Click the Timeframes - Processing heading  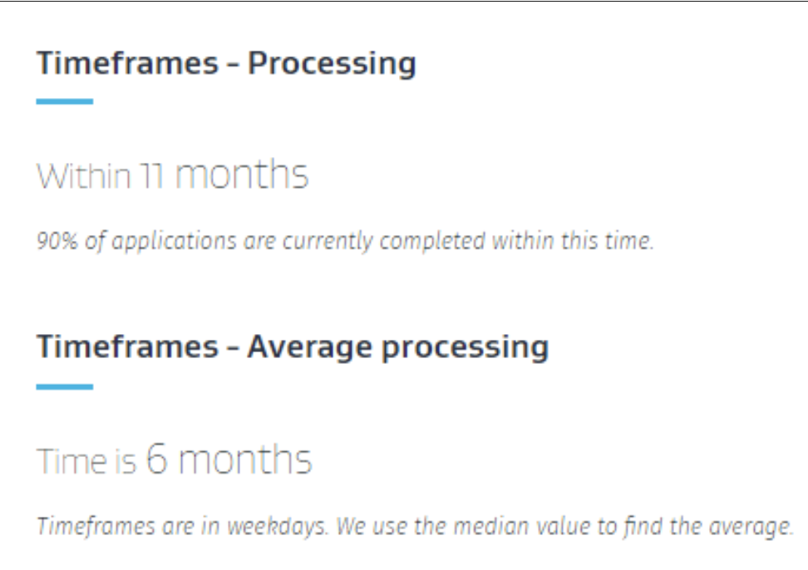226,64
